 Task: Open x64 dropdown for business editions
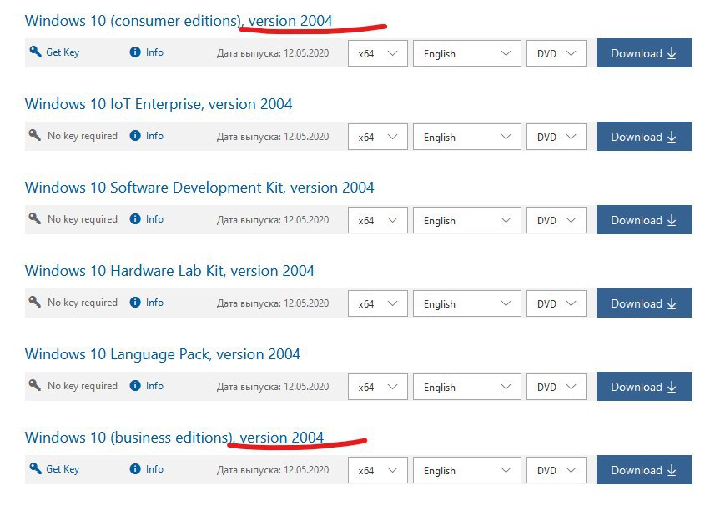(378, 470)
